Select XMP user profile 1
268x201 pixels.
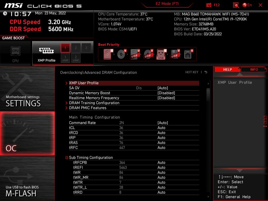tap(65, 58)
